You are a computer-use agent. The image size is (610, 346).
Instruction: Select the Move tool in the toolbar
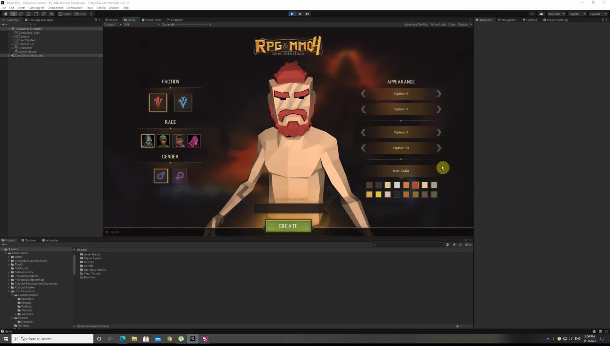13,14
